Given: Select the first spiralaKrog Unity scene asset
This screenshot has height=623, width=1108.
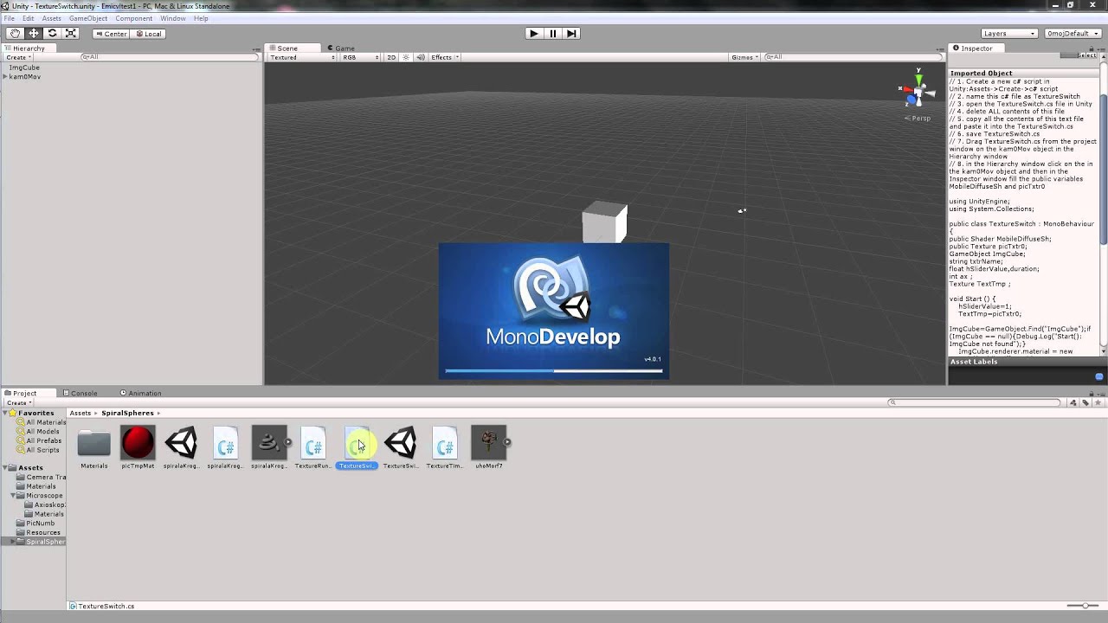Looking at the screenshot, I should [181, 443].
